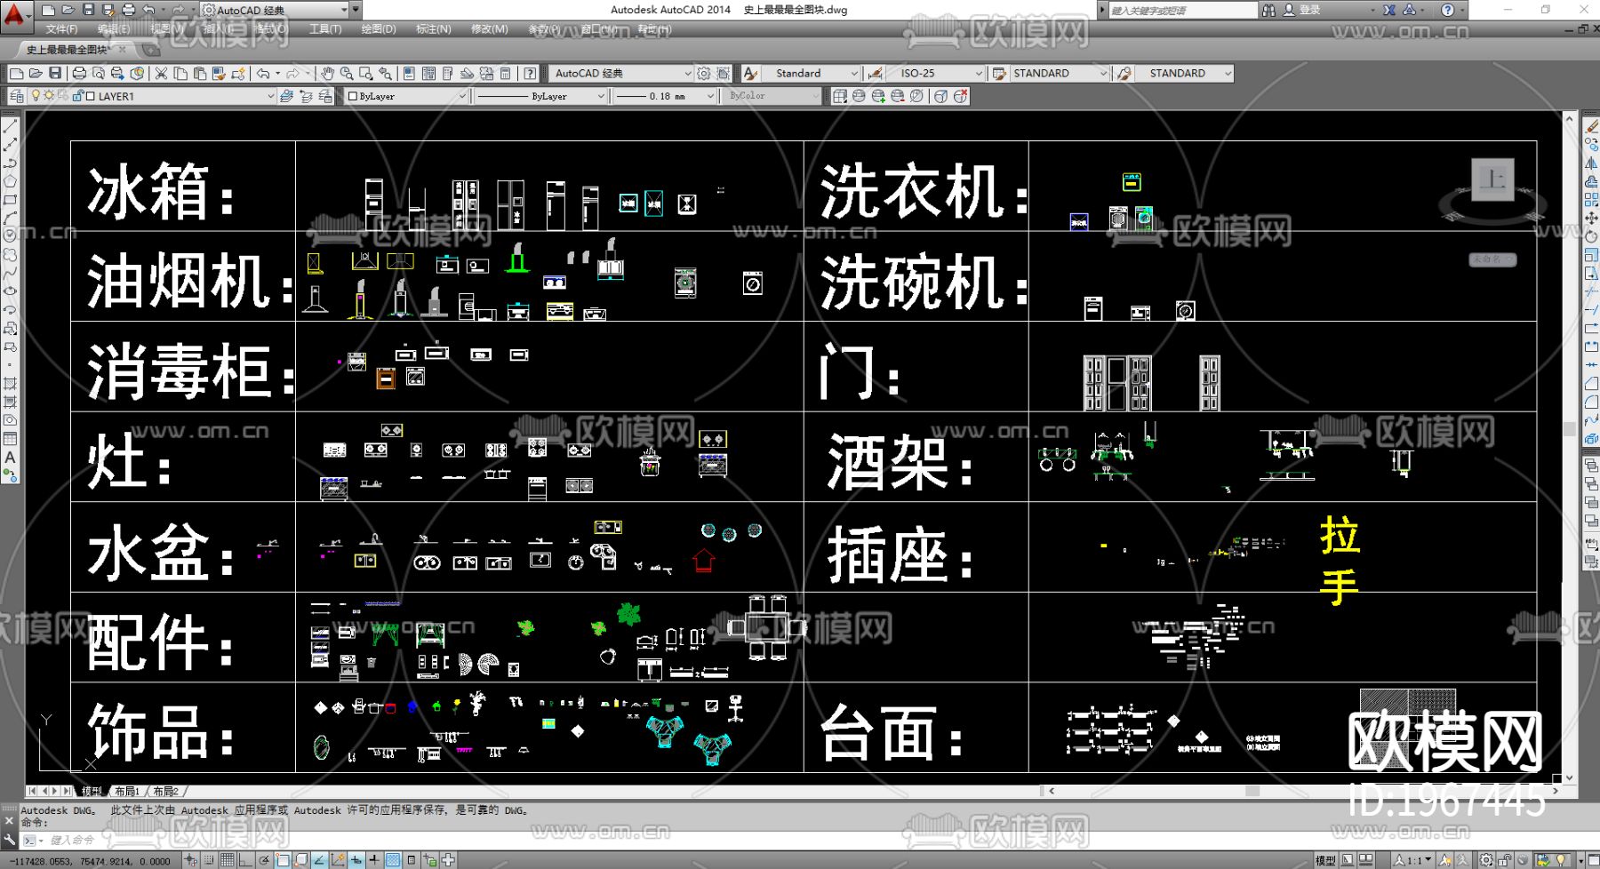
Task: Click the Plot printer icon in the standard toolbar
Action: point(79,74)
